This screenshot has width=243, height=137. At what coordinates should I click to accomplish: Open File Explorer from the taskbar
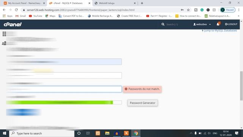[107, 133]
